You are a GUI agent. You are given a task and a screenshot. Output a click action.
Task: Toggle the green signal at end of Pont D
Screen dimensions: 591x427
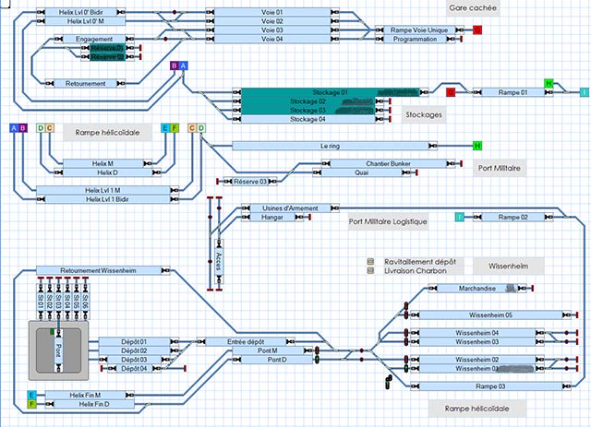coord(317,360)
